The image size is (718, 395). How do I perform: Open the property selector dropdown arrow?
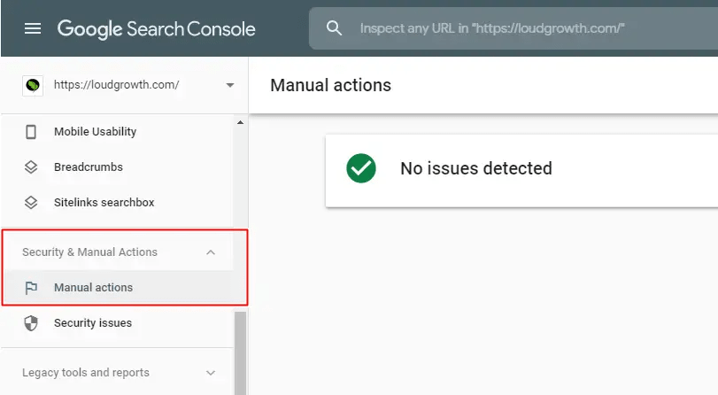pyautogui.click(x=230, y=85)
